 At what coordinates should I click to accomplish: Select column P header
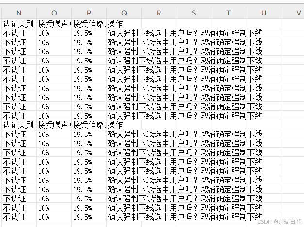click(89, 13)
